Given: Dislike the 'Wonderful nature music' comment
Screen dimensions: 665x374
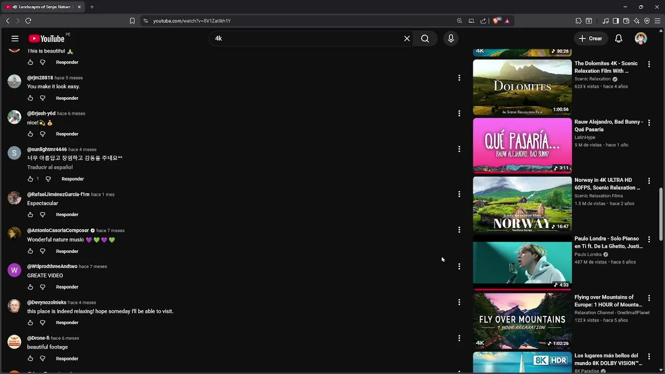Looking at the screenshot, I should (43, 251).
